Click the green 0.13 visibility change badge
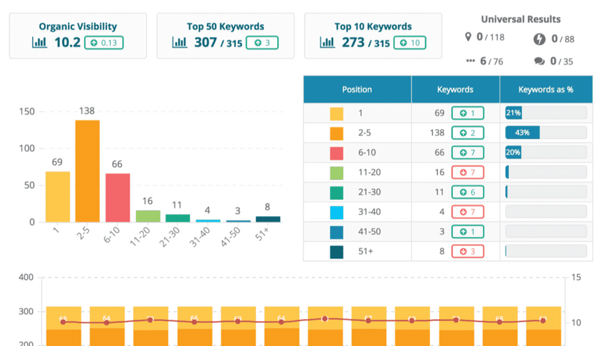 pos(105,43)
